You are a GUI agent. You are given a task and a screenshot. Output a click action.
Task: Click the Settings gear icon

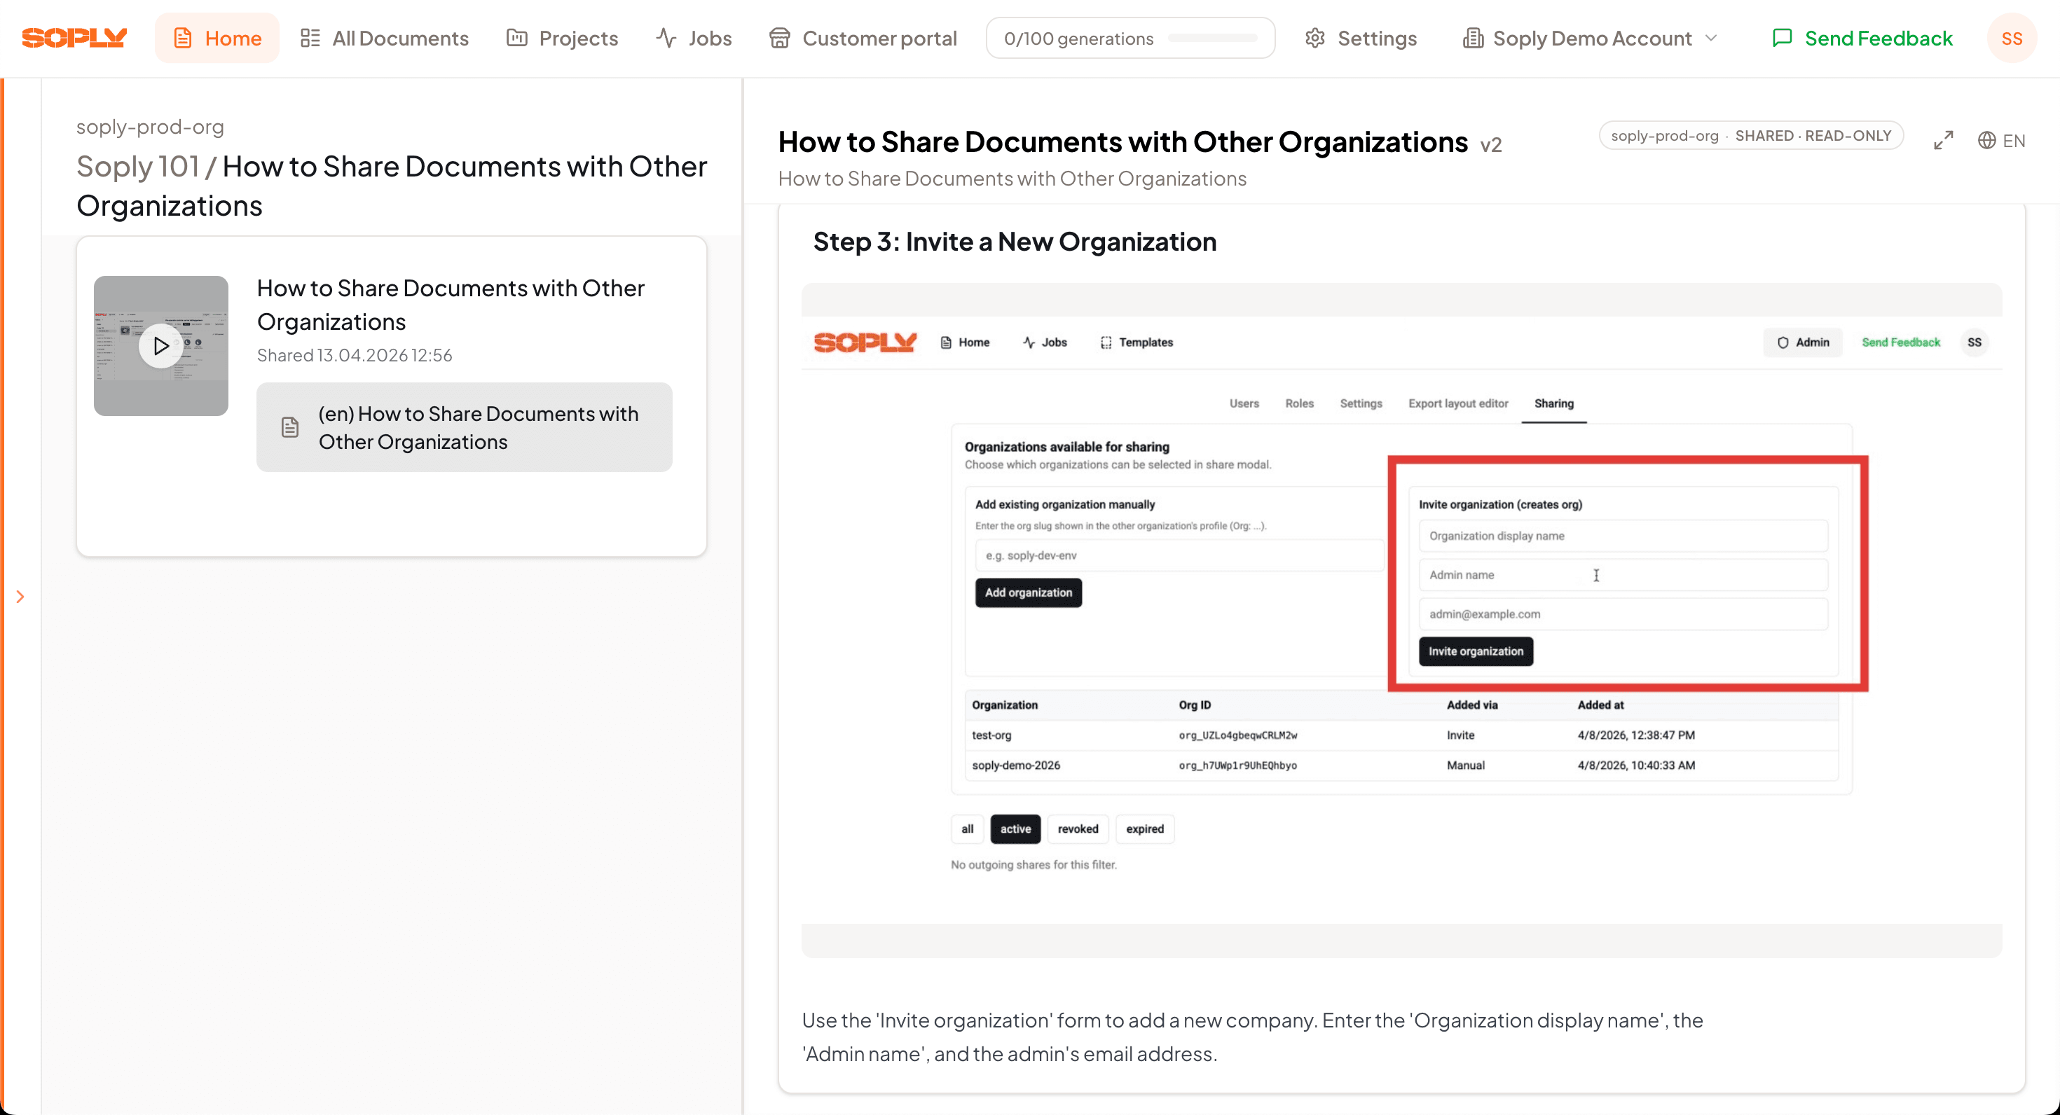click(x=1314, y=38)
